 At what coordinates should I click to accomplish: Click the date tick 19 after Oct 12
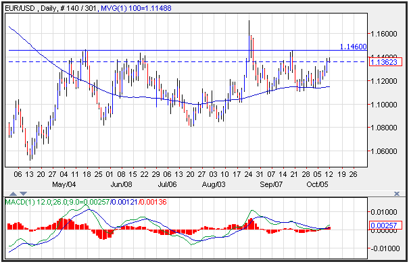[x=341, y=174]
